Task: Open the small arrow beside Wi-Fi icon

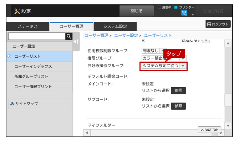Action: 193,15
